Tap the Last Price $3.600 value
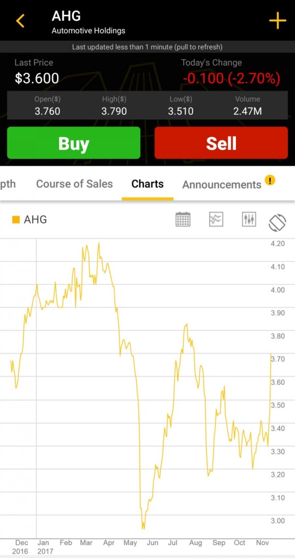This screenshot has width=295, height=558. (x=37, y=78)
